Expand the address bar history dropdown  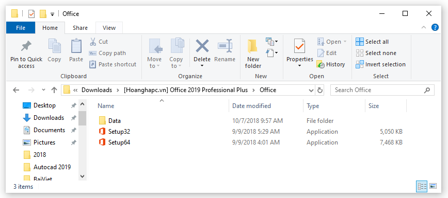[x=311, y=91]
